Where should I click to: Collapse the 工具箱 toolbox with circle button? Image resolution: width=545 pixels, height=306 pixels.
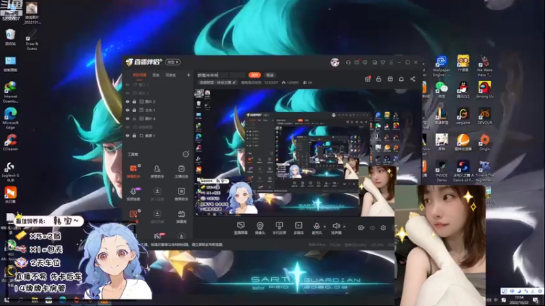point(185,154)
